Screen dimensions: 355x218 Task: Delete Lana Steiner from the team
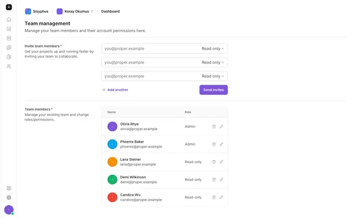pyautogui.click(x=214, y=162)
